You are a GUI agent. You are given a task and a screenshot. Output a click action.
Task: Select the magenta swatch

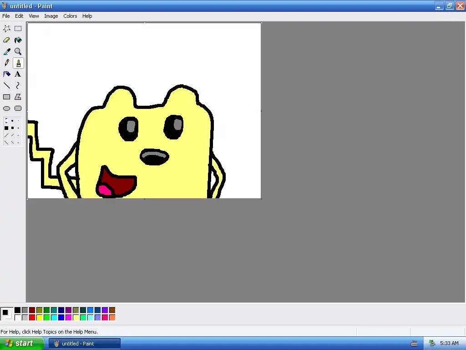pos(68,318)
